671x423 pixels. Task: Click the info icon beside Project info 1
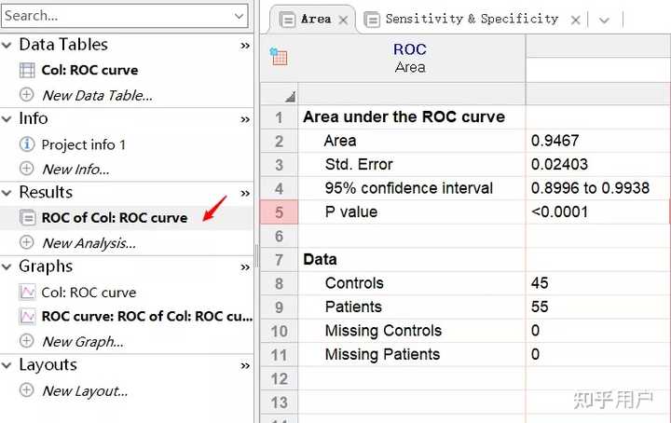click(27, 144)
